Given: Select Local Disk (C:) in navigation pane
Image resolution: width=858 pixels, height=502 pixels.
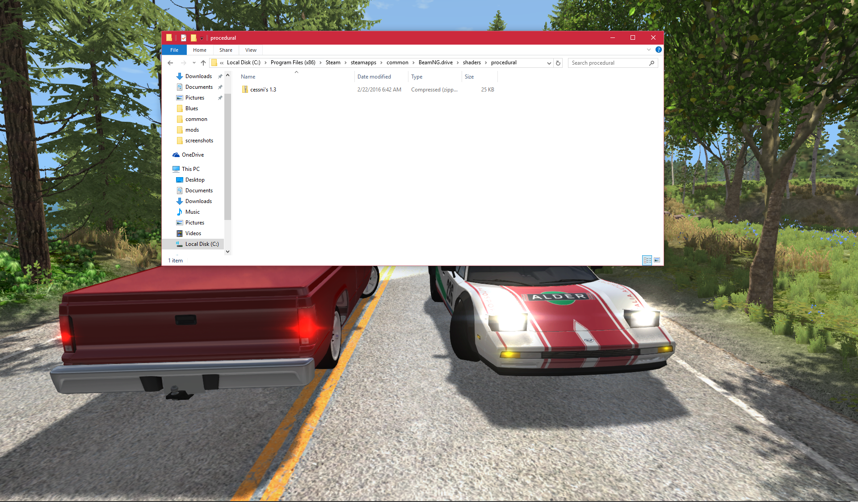Looking at the screenshot, I should click(193, 244).
